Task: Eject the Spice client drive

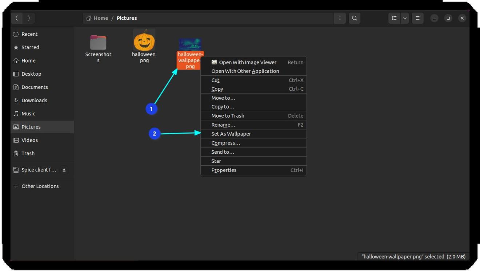Action: pyautogui.click(x=64, y=170)
